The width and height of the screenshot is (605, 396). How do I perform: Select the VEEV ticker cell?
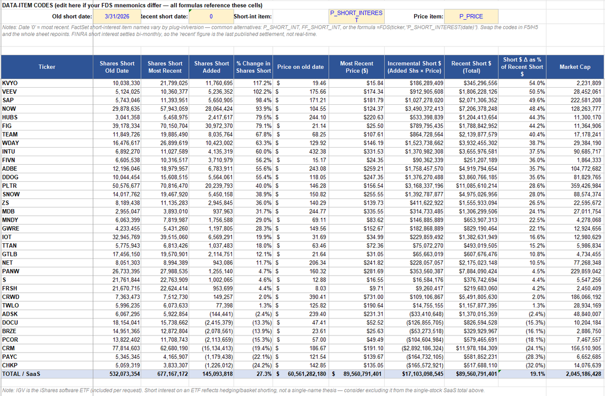coord(47,92)
